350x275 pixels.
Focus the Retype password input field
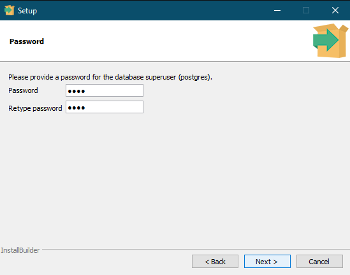click(x=105, y=107)
